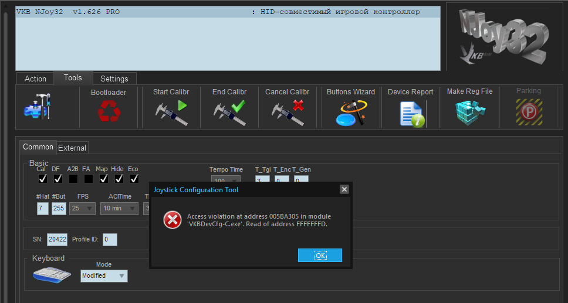Open the ACITime dropdown showing 10 min
The height and width of the screenshot is (303, 568).
point(119,209)
